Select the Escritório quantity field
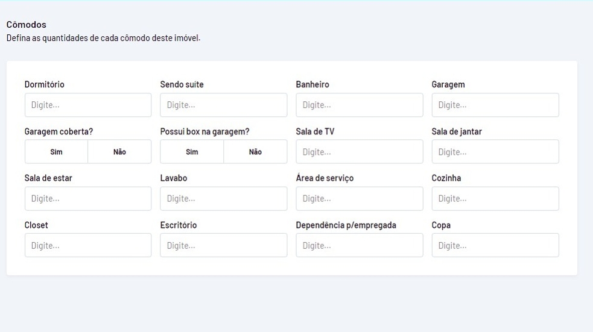Viewport: 593px width, 332px height. pyautogui.click(x=223, y=245)
